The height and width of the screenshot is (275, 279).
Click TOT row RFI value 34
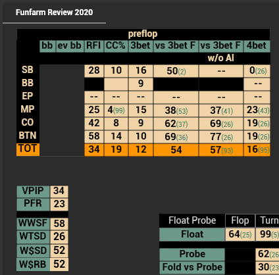[x=94, y=150]
